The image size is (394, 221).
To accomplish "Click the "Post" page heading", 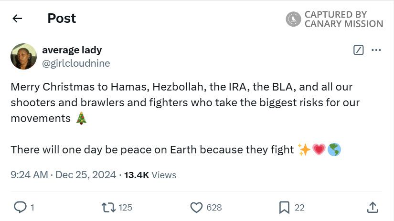I will [x=62, y=19].
